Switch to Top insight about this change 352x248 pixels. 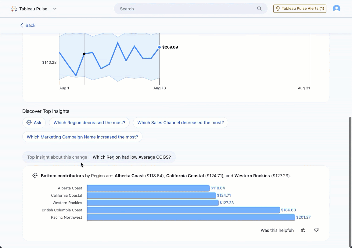pos(57,157)
